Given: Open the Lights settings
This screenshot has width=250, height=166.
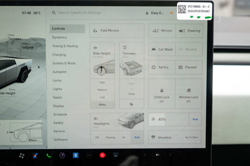Looking at the screenshot, I should pyautogui.click(x=57, y=89).
